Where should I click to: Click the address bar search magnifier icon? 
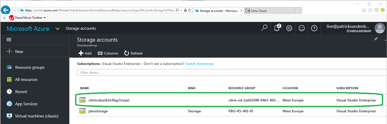coord(177,10)
